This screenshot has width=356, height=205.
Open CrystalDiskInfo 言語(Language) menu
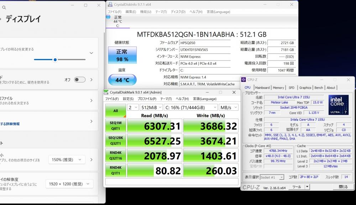tap(219, 12)
